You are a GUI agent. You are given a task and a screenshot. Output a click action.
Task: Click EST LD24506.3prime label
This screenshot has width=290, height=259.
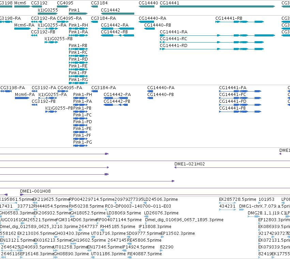click(x=161, y=199)
